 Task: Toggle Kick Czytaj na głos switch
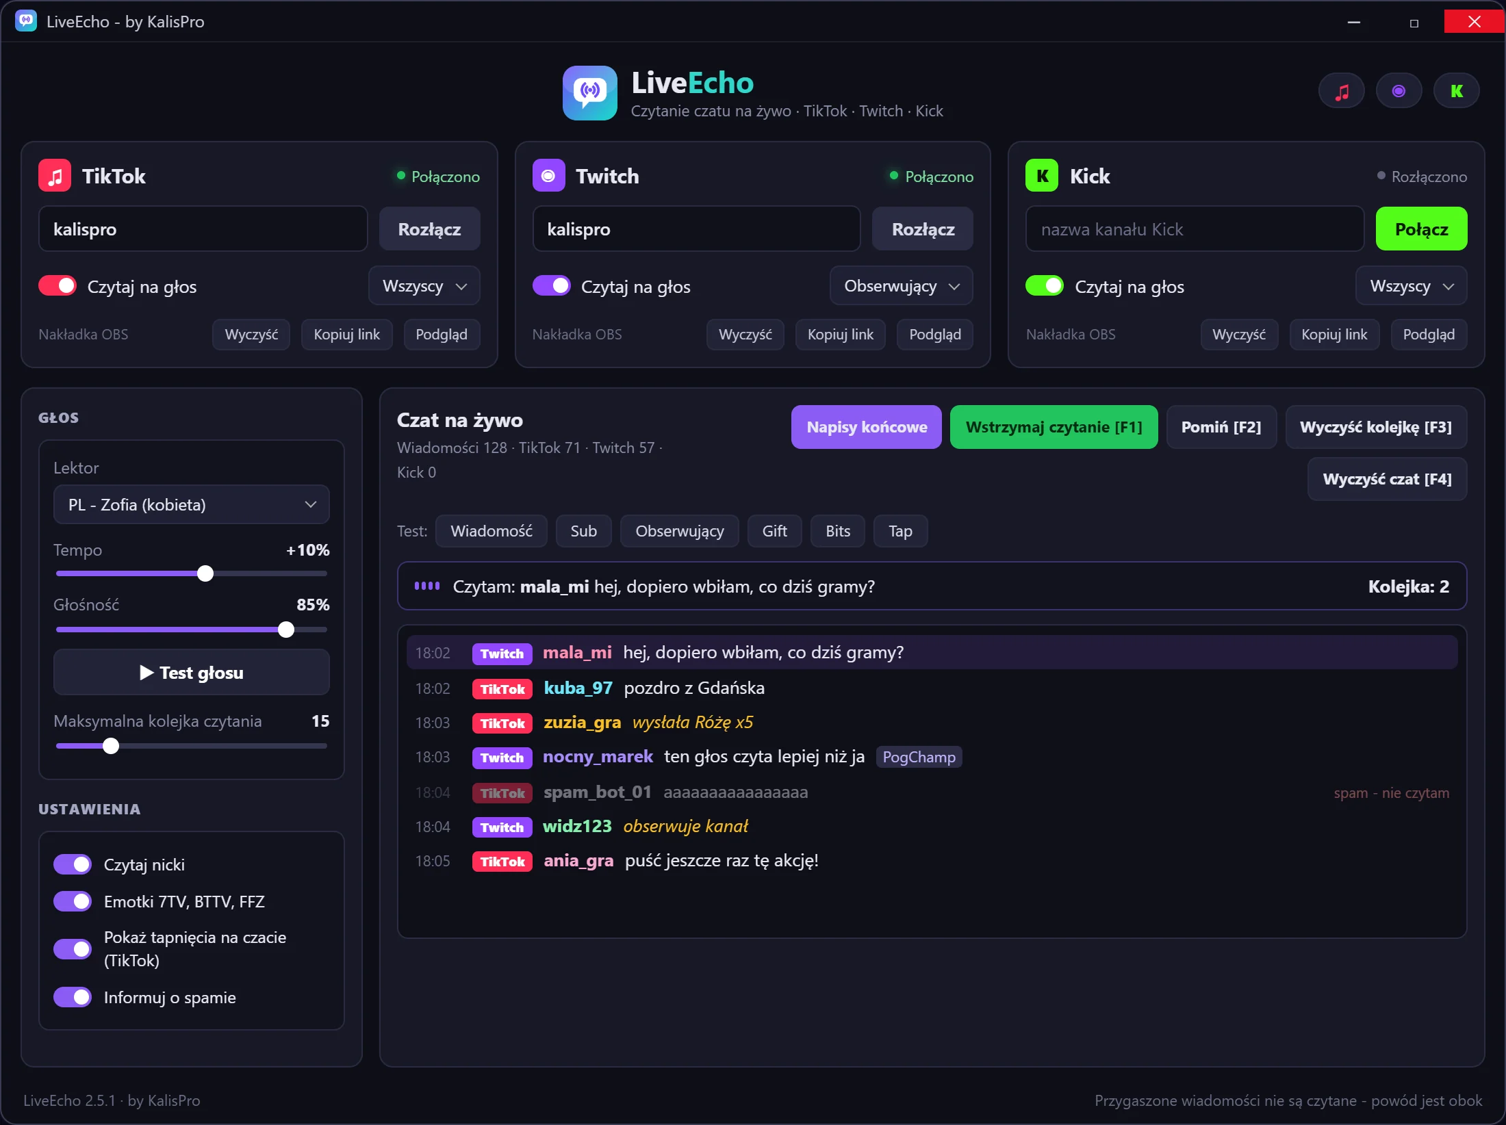tap(1044, 286)
